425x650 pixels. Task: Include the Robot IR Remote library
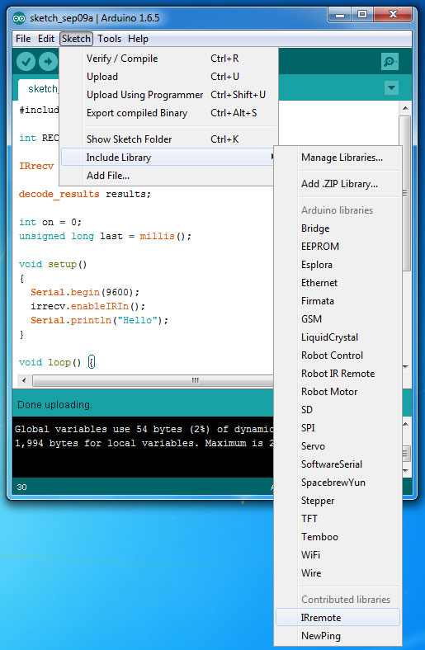coord(338,374)
